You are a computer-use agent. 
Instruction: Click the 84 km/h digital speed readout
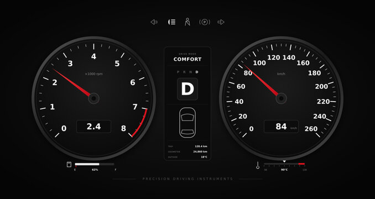pos(281,127)
